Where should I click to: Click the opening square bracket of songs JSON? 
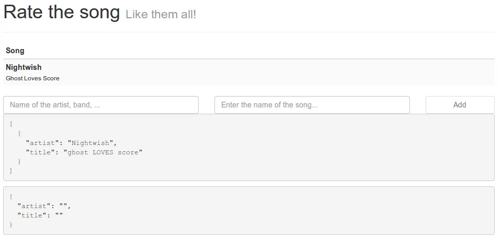[11, 124]
